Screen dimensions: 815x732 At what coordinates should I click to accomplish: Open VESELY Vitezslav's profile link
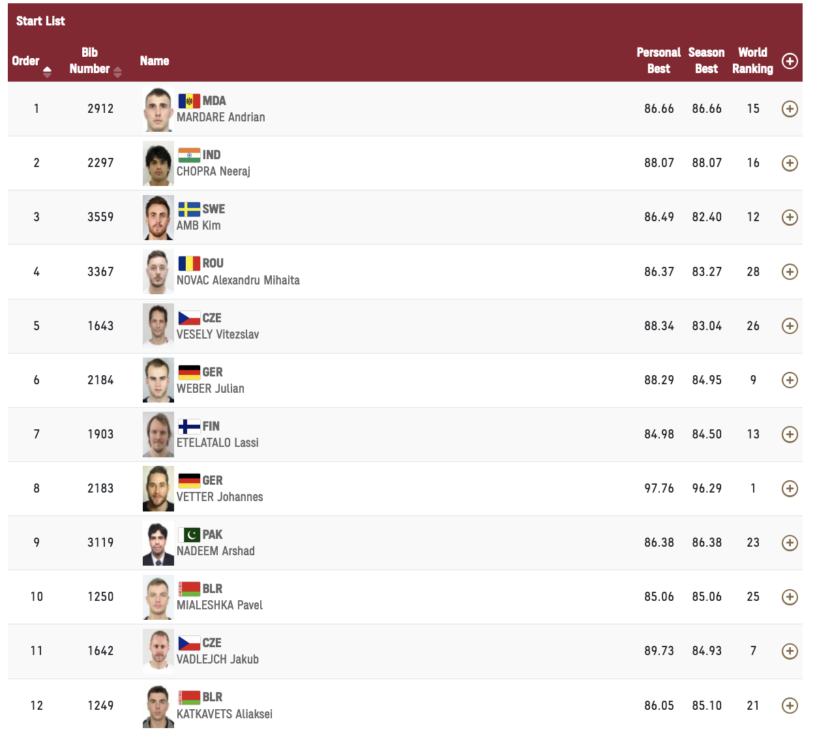pos(218,335)
